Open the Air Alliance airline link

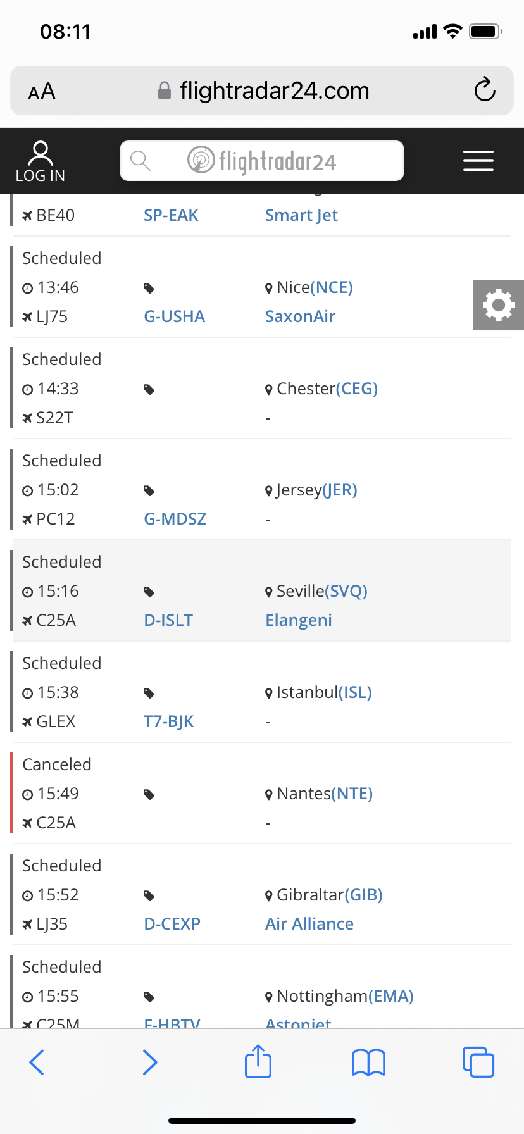pos(309,924)
